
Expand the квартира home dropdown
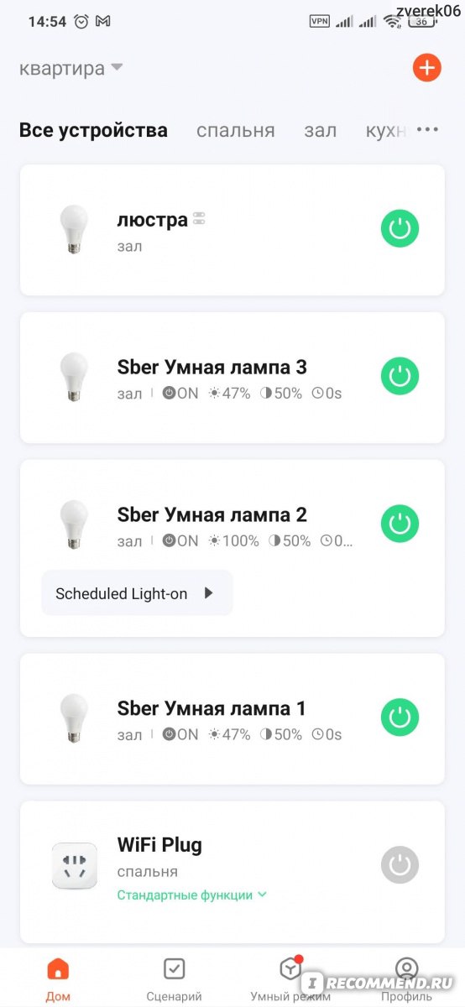click(x=71, y=68)
